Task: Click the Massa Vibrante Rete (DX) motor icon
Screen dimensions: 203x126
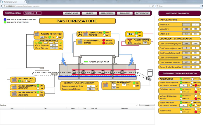Action: coord(14,87)
